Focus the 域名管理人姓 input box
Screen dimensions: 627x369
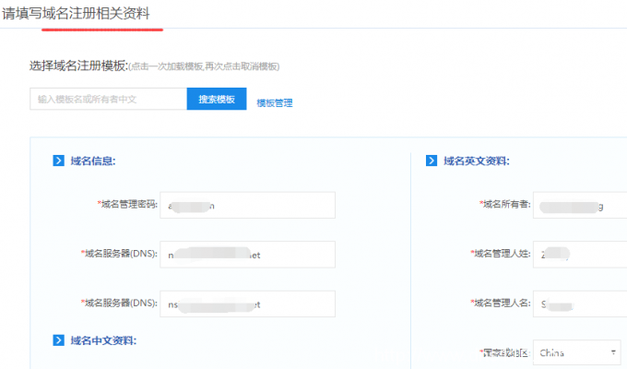(x=579, y=254)
